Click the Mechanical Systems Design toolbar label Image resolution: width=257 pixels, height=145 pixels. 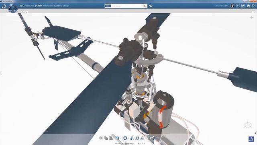point(124,144)
